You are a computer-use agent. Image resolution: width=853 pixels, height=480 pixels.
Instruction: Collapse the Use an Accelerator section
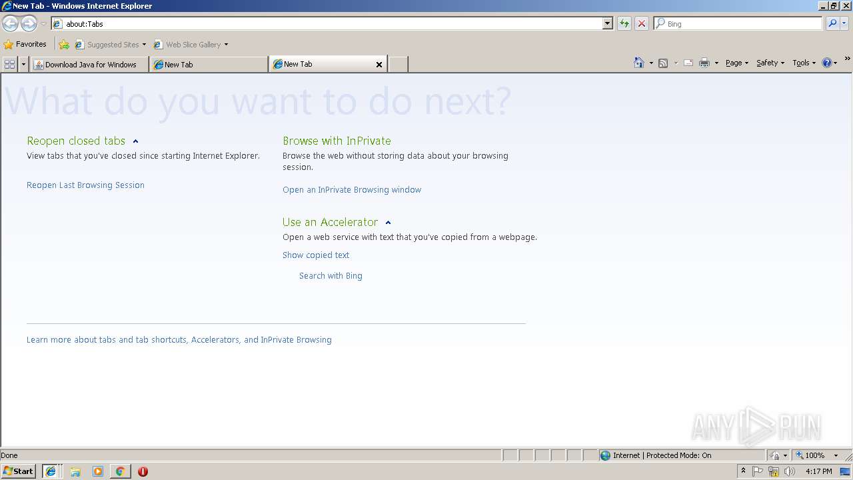(388, 223)
